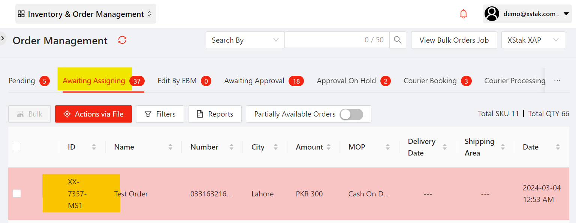Open the XStak XAP dropdown
This screenshot has height=223, width=576.
coord(533,40)
